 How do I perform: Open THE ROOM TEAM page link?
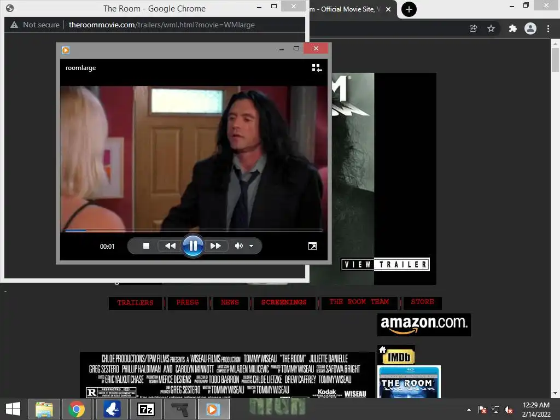click(x=359, y=302)
